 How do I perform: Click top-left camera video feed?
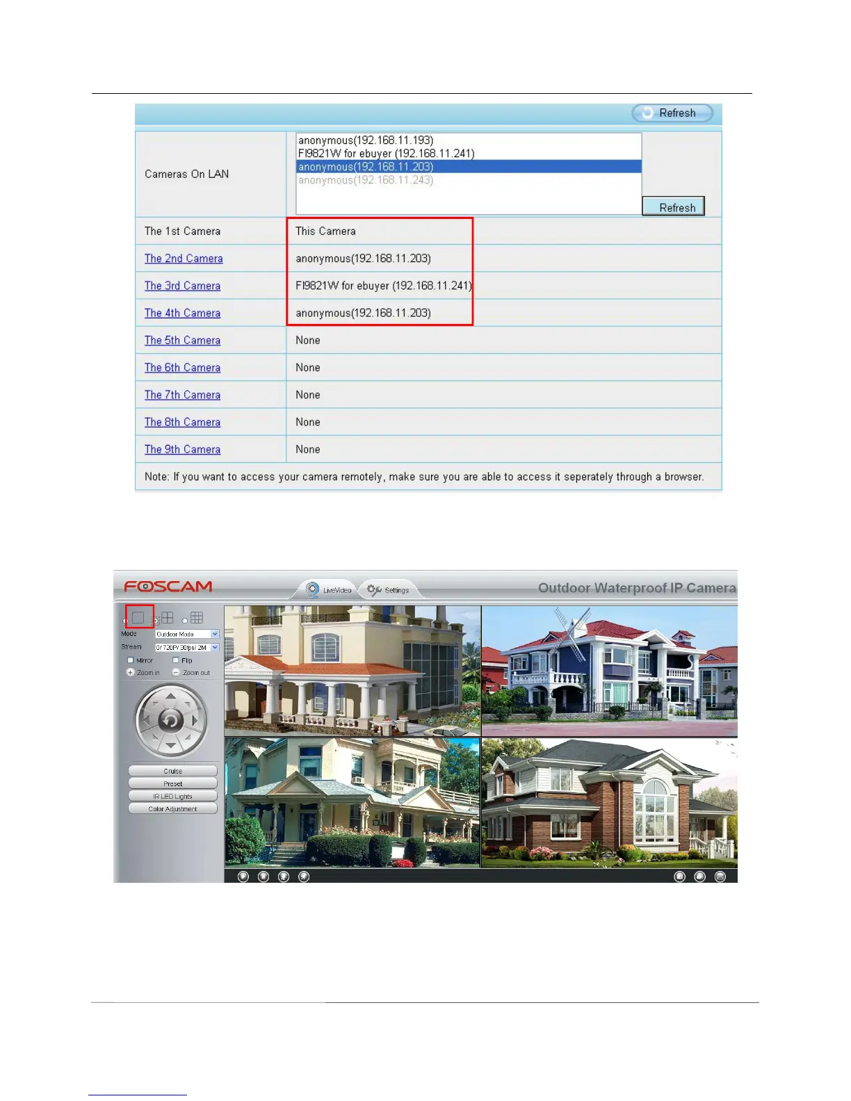pos(352,671)
